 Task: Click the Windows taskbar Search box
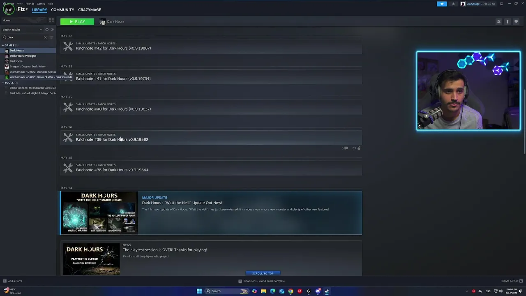tap(226, 291)
